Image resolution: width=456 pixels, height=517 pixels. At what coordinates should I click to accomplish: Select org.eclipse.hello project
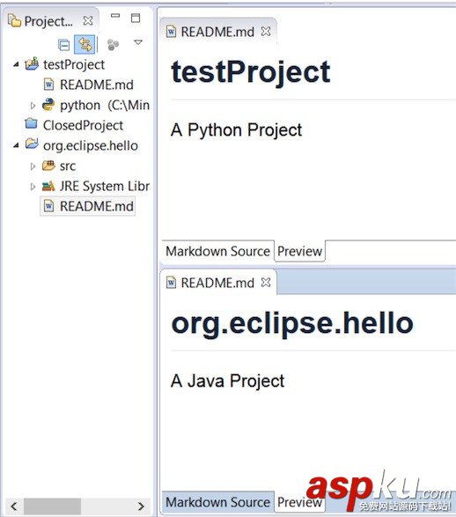click(91, 145)
